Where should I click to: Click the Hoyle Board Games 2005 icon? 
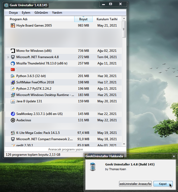pos(13,26)
